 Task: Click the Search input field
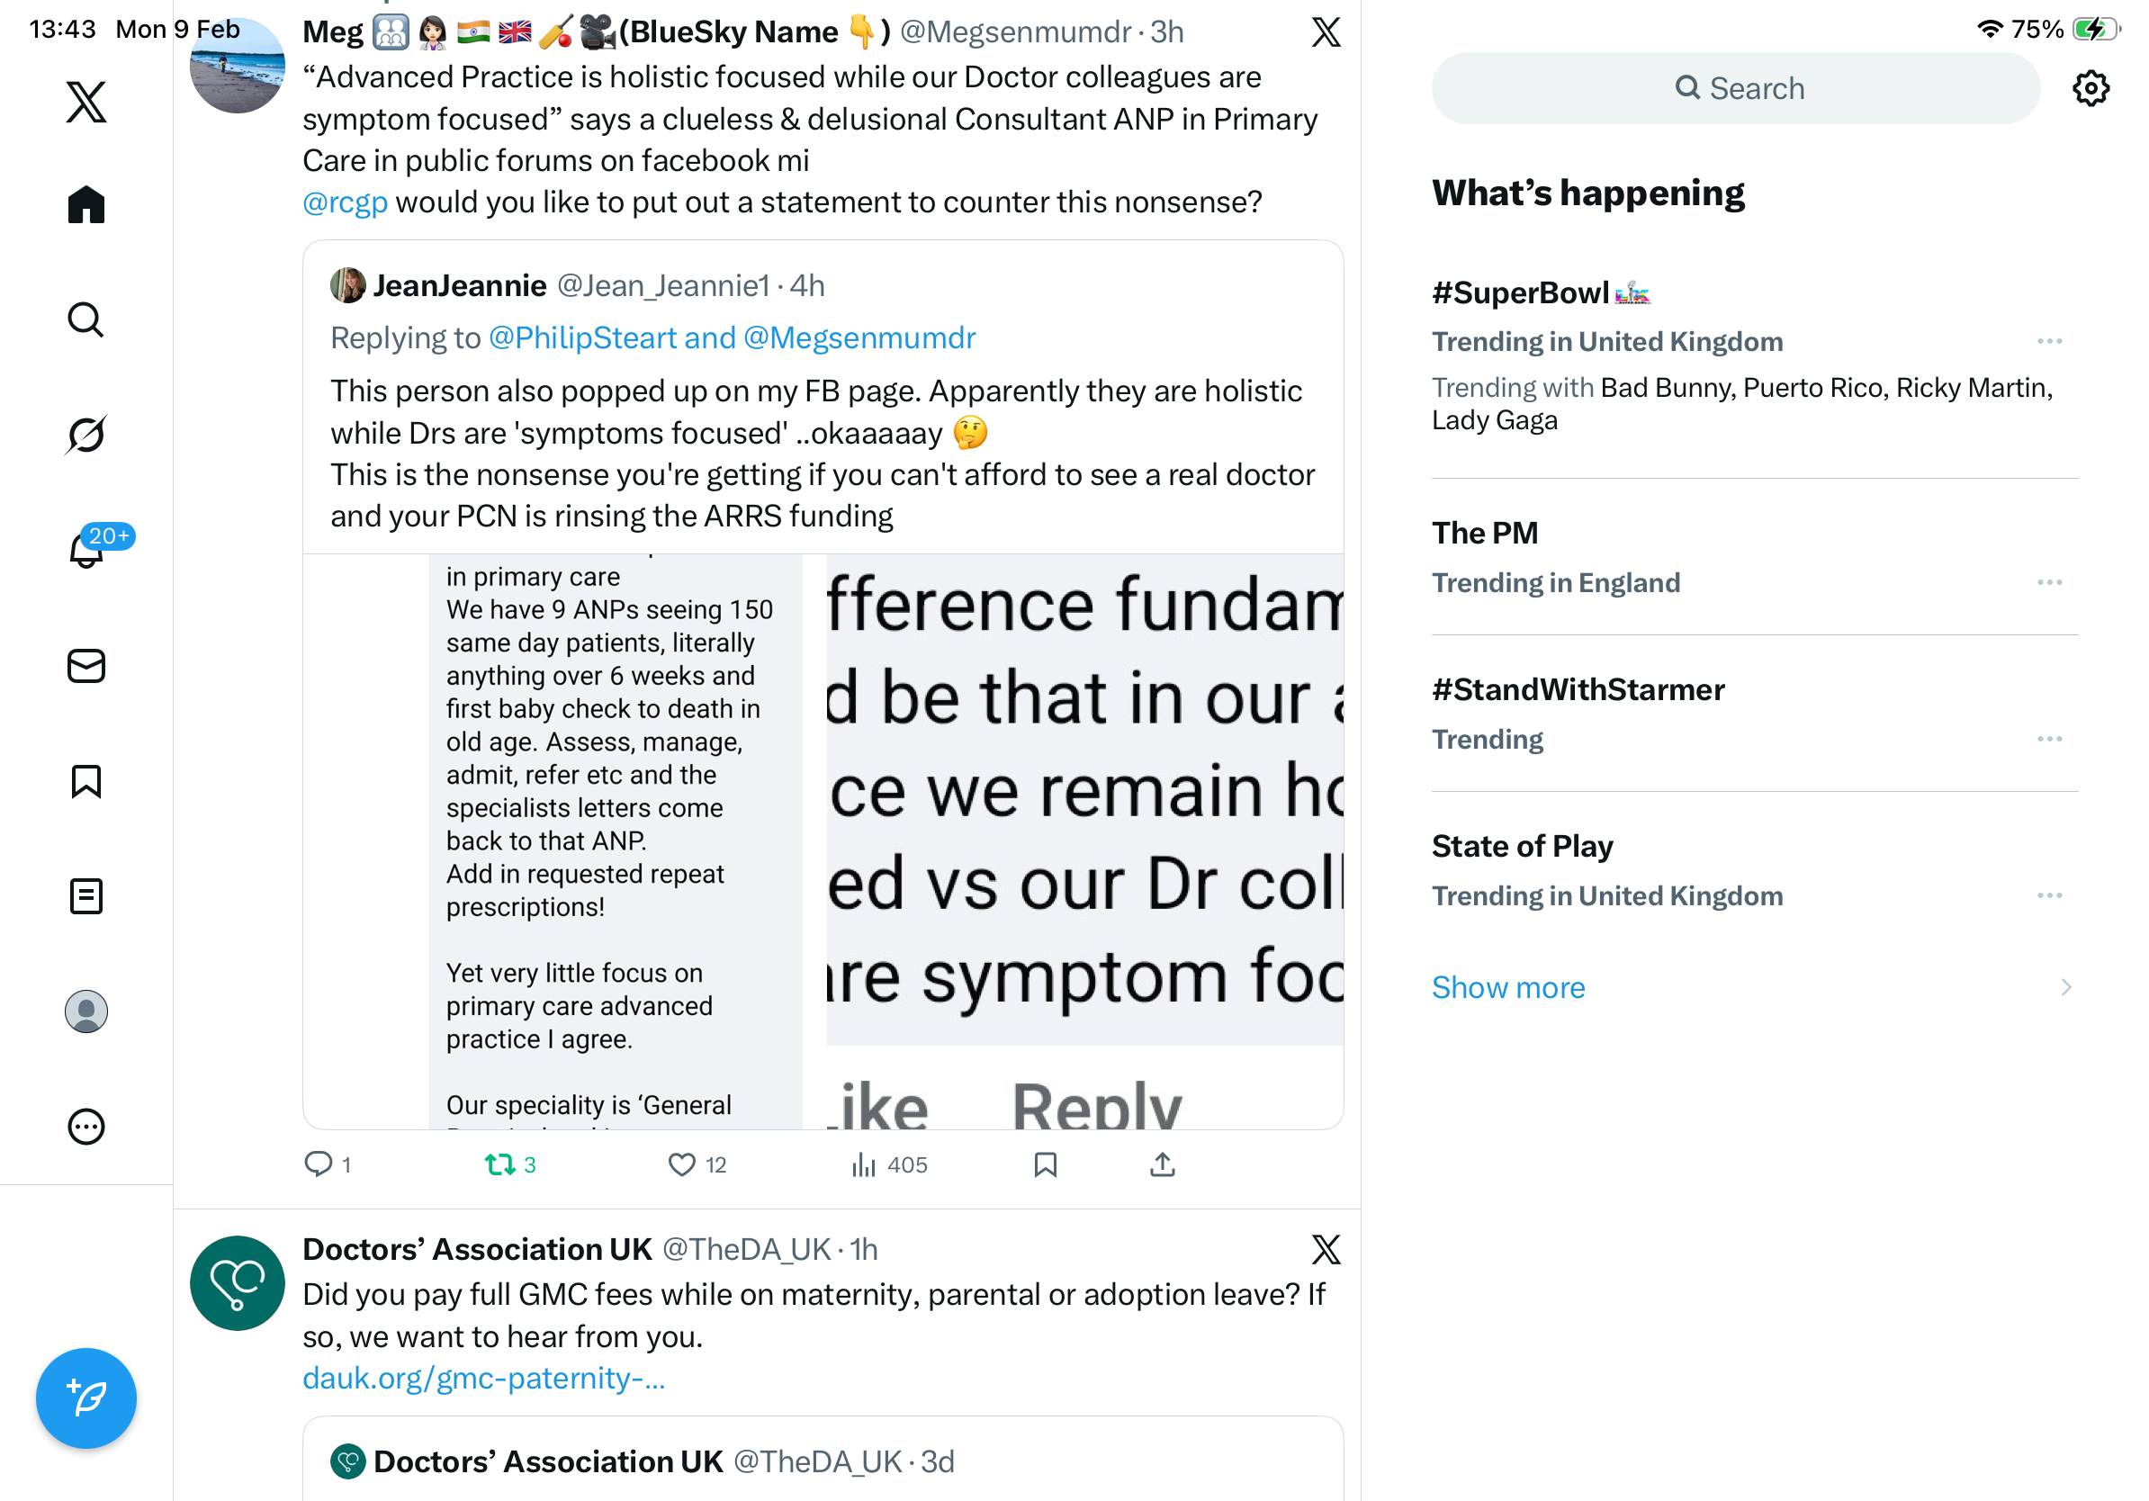point(1734,89)
